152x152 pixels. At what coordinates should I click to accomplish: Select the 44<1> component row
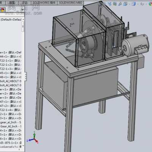tap(11, 56)
